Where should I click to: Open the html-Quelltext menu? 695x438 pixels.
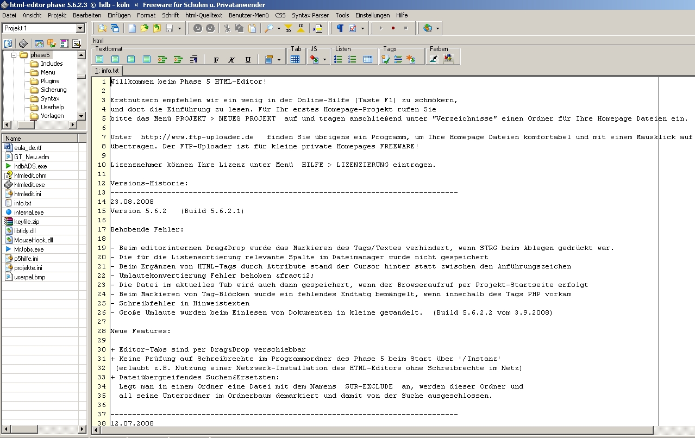point(203,15)
